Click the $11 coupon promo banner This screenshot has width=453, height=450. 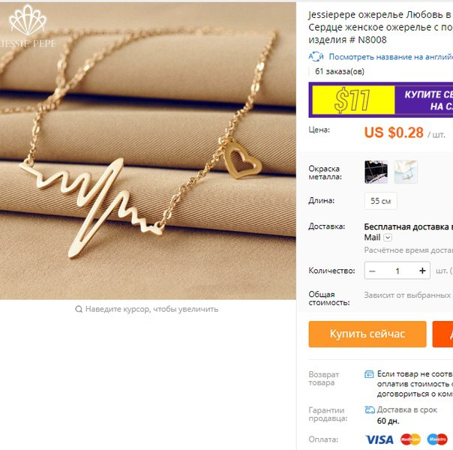click(381, 100)
